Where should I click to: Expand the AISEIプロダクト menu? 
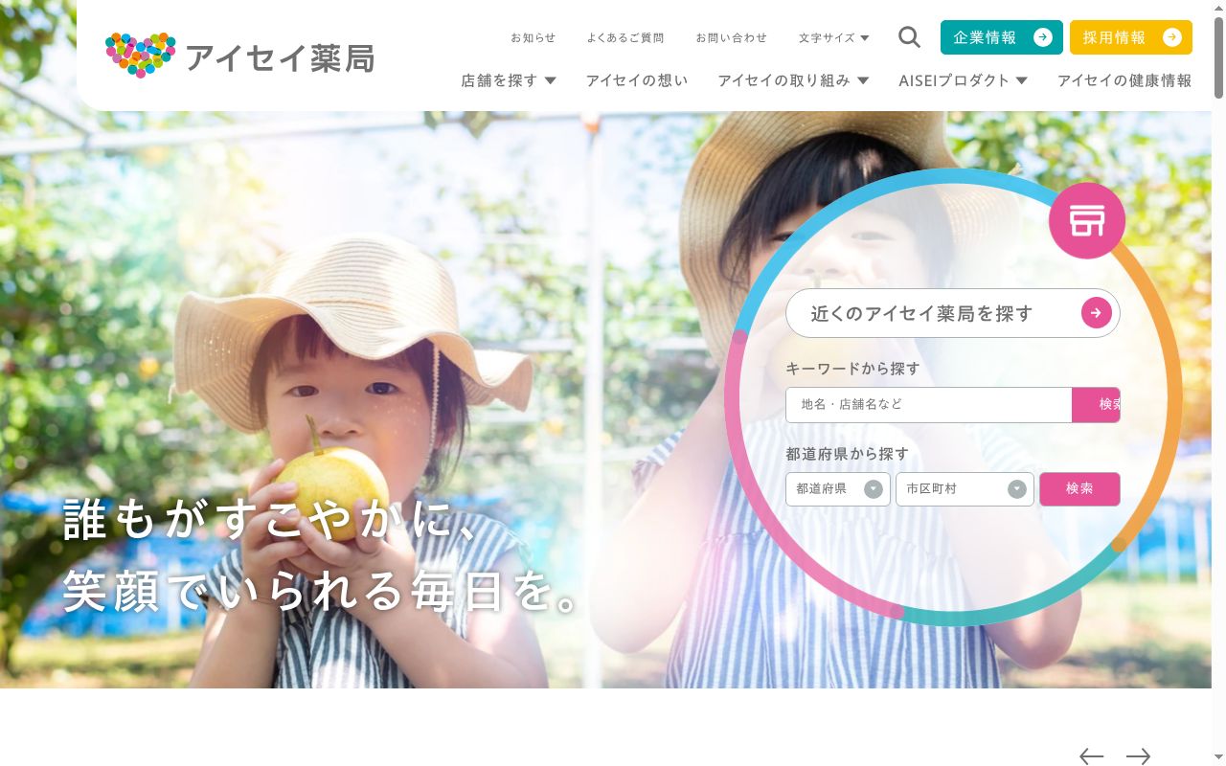pyautogui.click(x=963, y=80)
